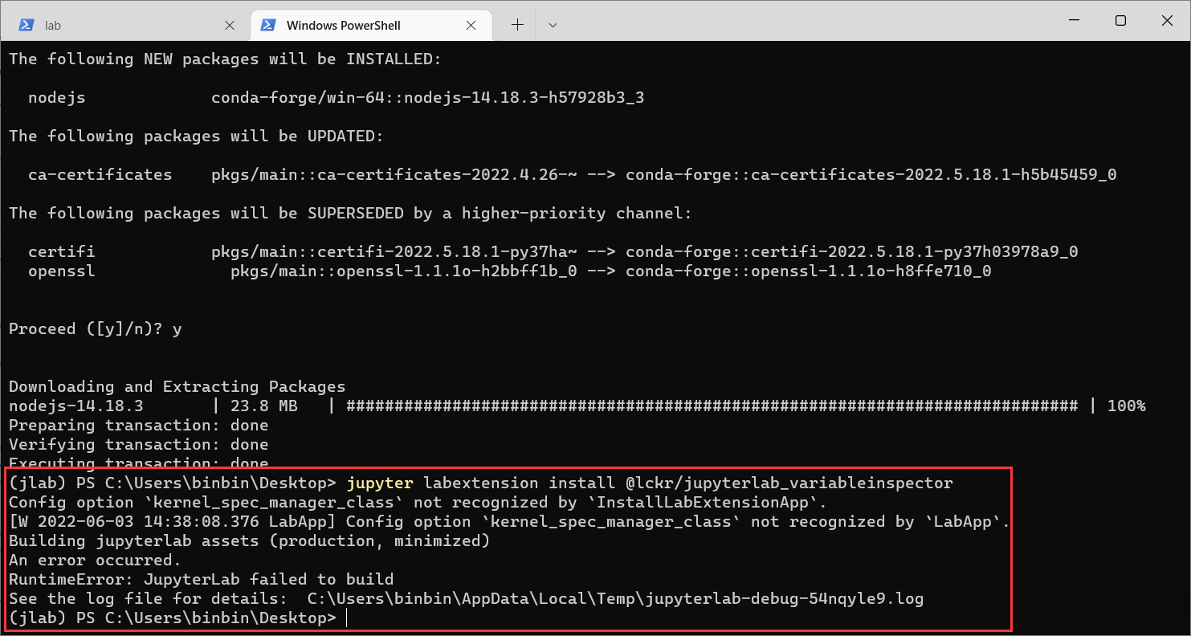Screen dimensions: 1191x636
Task: Click the "InstallLabExtensionApp" config warning line
Action: tap(418, 503)
